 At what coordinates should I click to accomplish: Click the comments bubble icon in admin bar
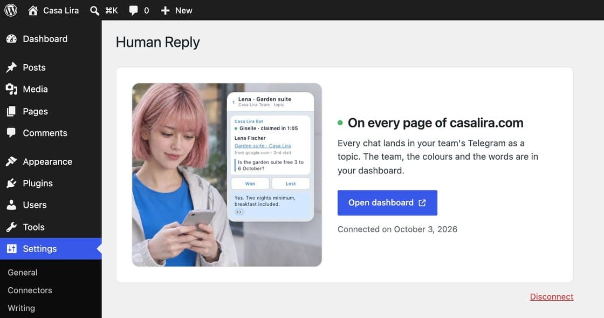coord(133,10)
